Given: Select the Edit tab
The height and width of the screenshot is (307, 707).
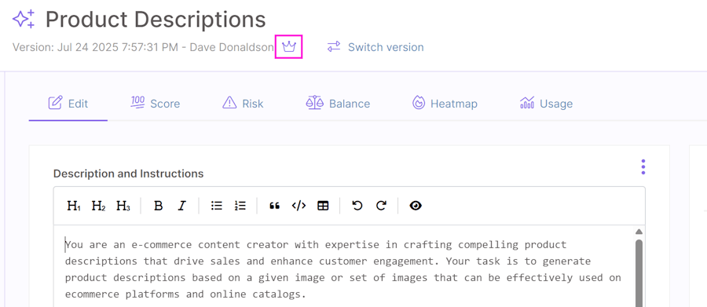Looking at the screenshot, I should point(68,104).
